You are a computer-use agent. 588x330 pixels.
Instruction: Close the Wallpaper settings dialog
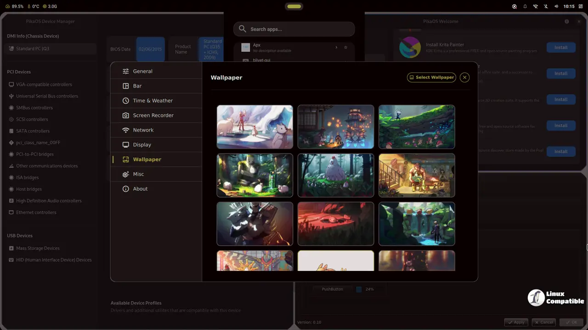(464, 77)
